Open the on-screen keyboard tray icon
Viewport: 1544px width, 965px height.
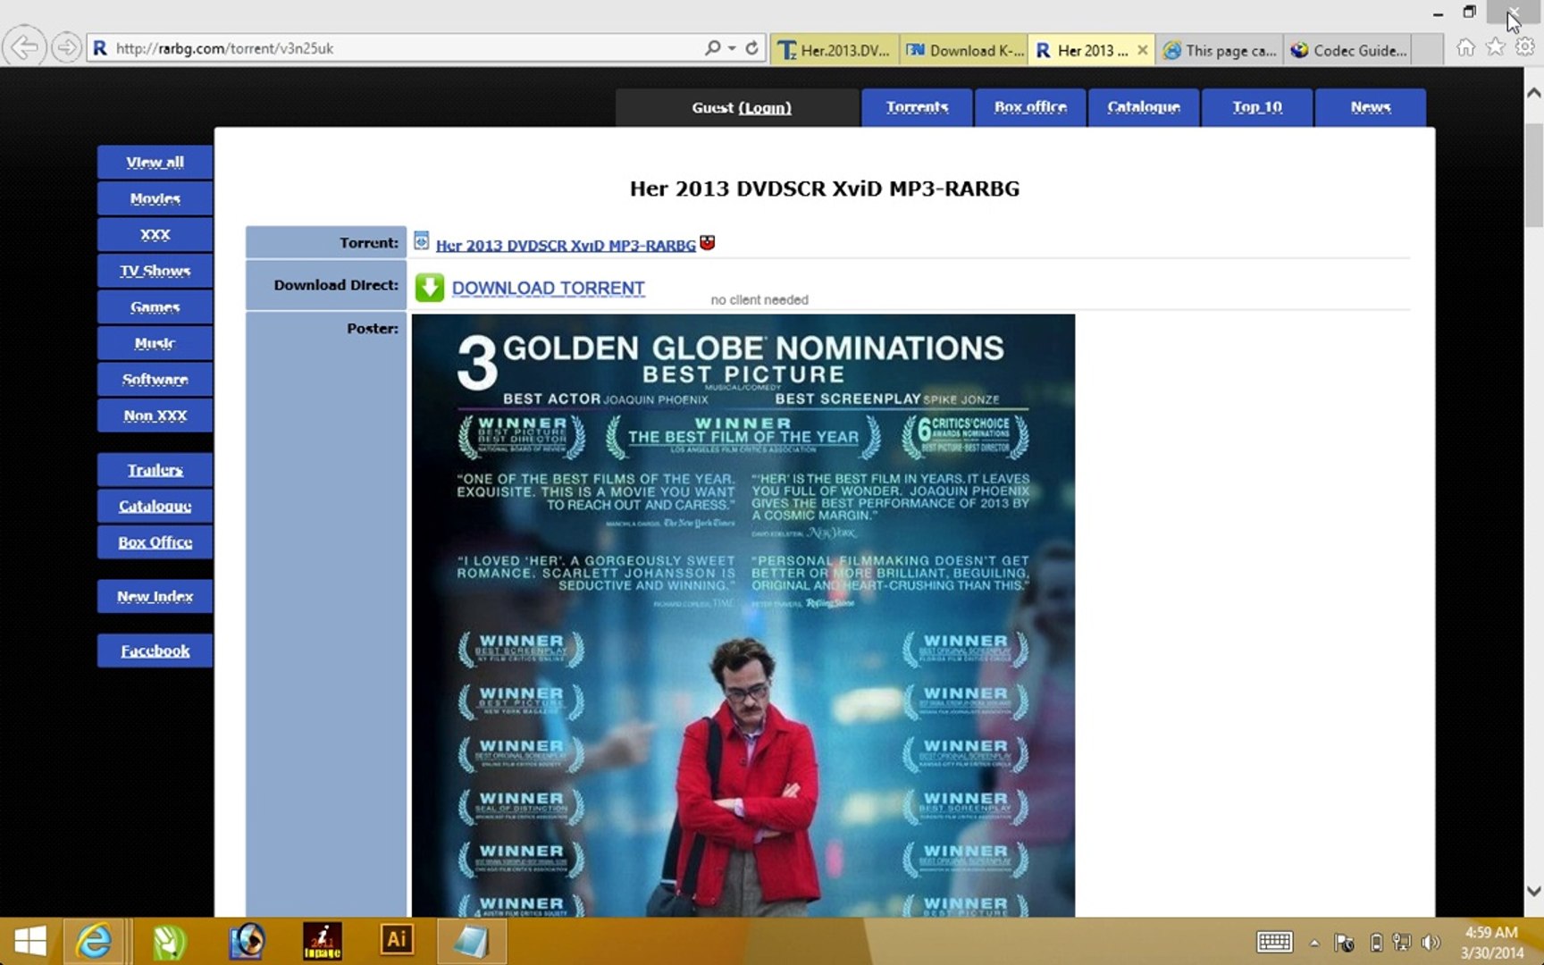(1274, 942)
